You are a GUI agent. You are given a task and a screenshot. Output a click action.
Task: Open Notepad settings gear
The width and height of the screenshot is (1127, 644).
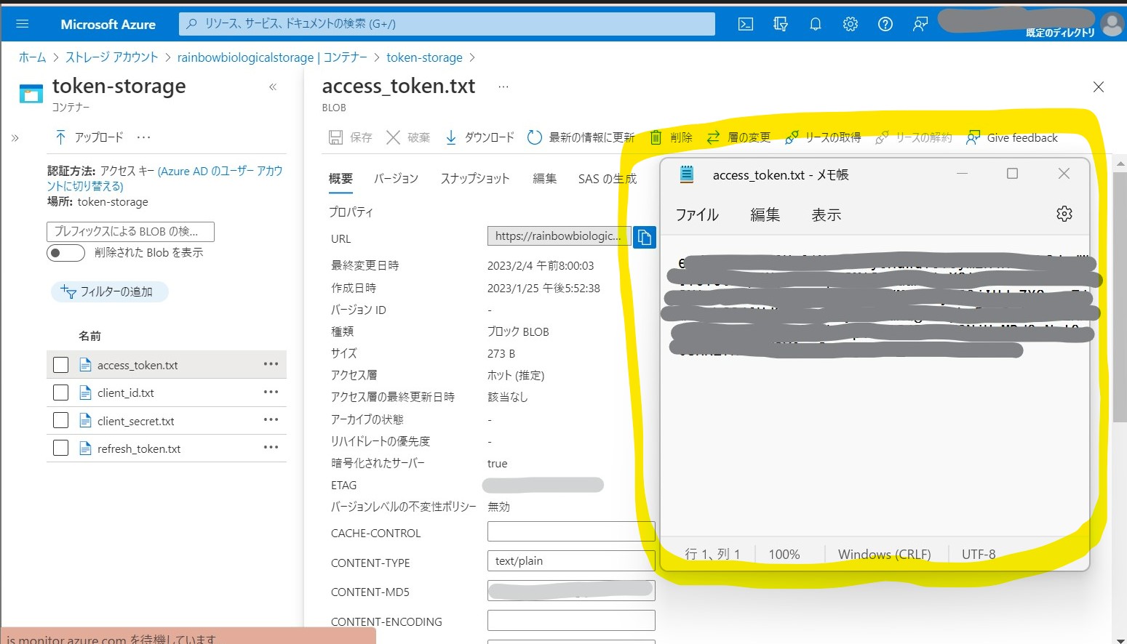point(1064,214)
